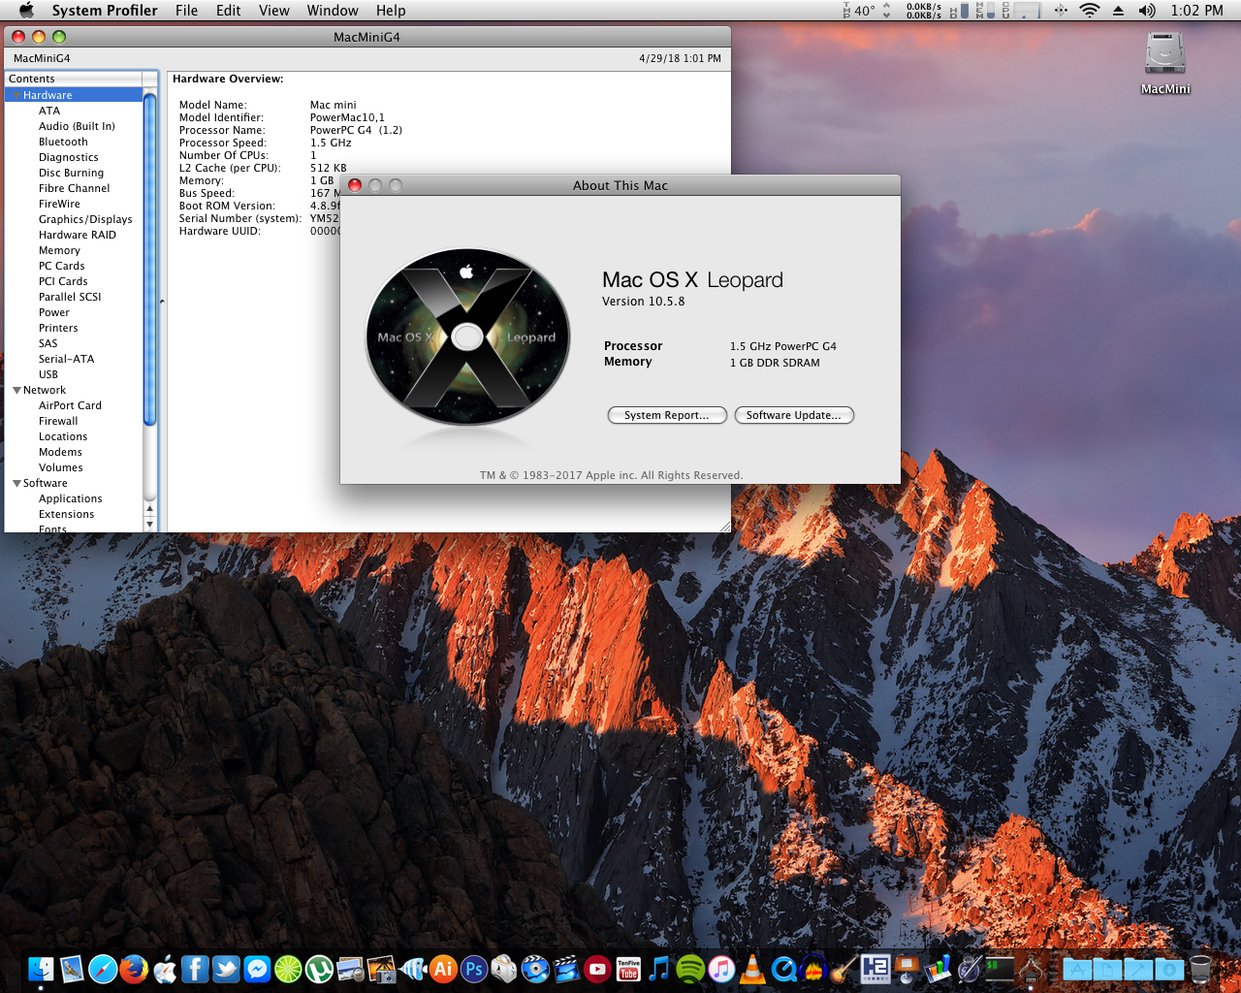
Task: Select Firewall under Network
Action: tap(58, 421)
